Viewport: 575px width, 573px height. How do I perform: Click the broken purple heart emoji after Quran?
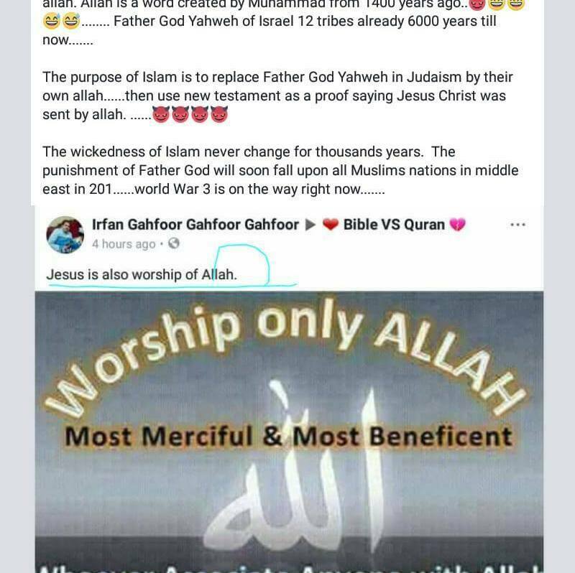coord(457,225)
